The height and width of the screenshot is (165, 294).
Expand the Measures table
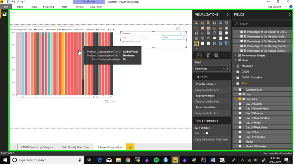coord(234,66)
